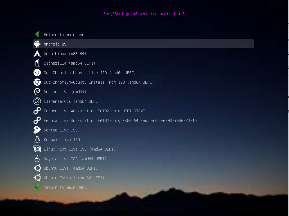Click the Elementaryos logo icon

pyautogui.click(x=37, y=101)
